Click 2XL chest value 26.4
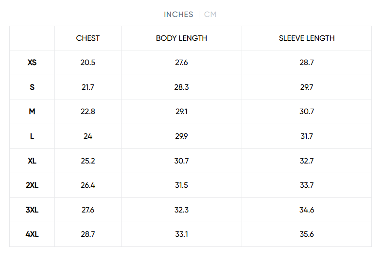 click(88, 185)
